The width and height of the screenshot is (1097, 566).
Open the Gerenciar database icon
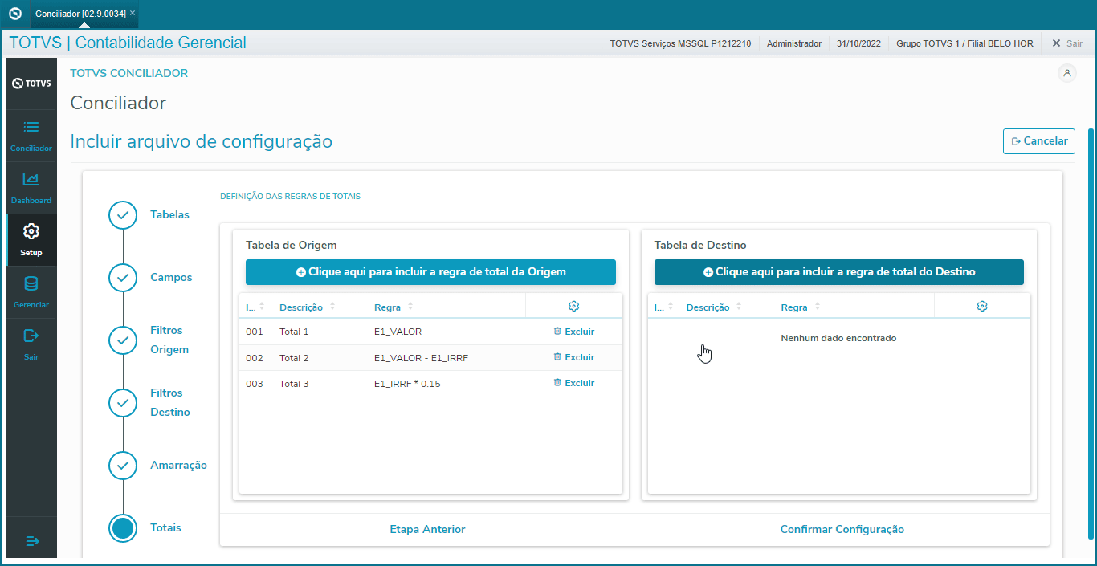coord(31,283)
